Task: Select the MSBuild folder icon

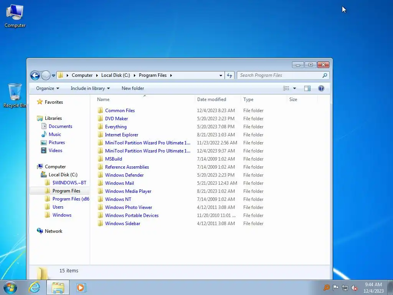Action: click(100, 159)
